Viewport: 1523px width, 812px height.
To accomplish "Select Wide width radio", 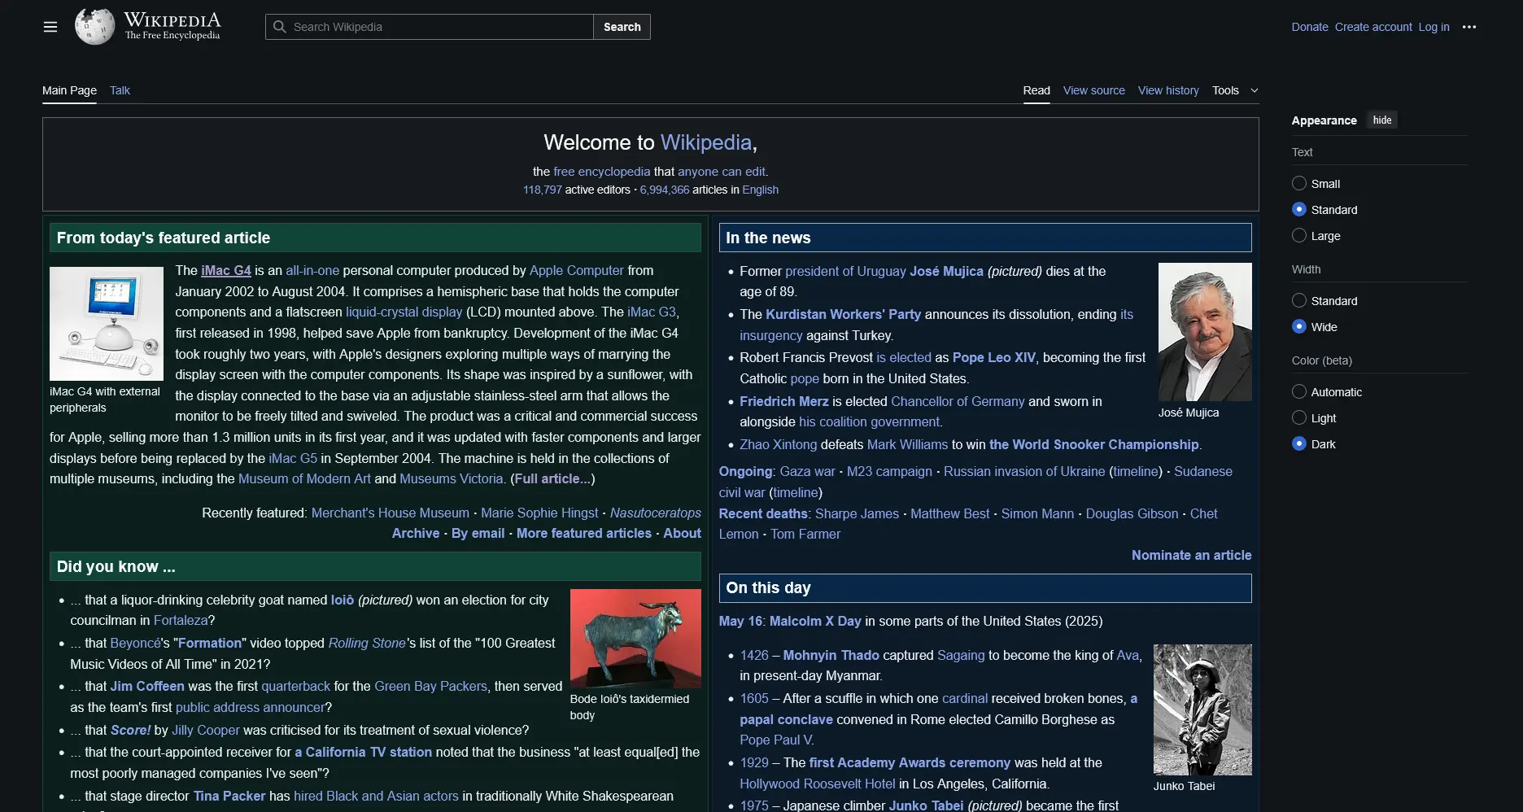I will (1299, 327).
